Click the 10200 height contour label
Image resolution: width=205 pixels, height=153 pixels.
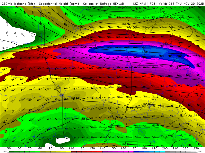coord(126,24)
